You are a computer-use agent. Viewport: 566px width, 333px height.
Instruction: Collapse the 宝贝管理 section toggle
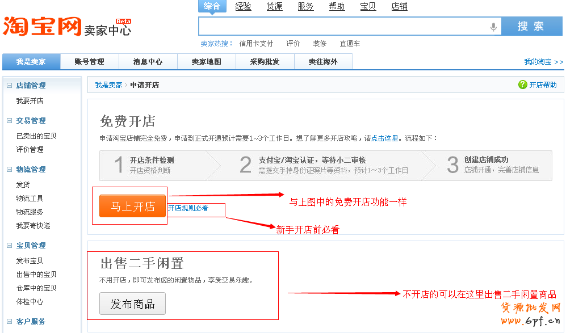point(9,246)
